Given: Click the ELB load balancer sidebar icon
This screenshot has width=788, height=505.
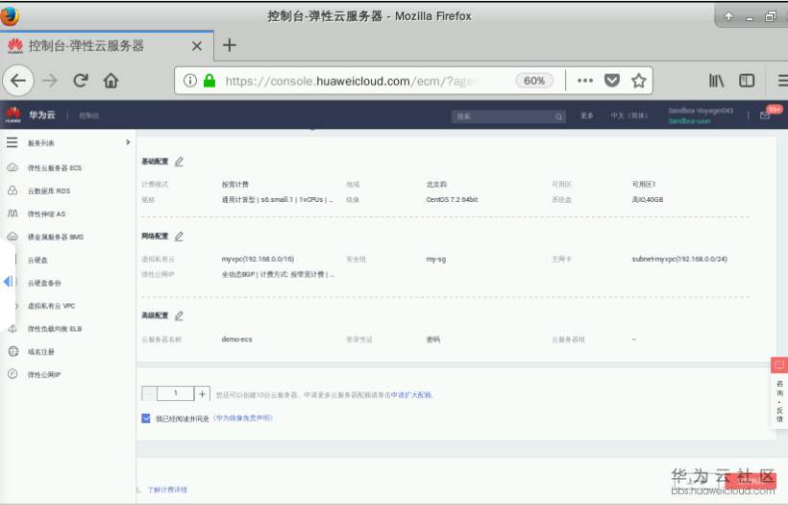Looking at the screenshot, I should (12, 328).
